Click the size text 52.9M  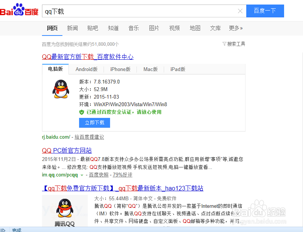[x=101, y=90]
